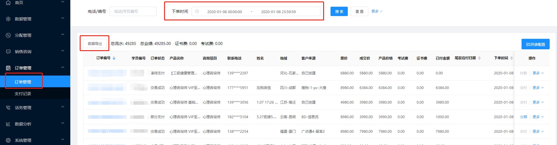Click 交付 link in 138****2254 row
This screenshot has height=145, width=557.
[x=523, y=132]
